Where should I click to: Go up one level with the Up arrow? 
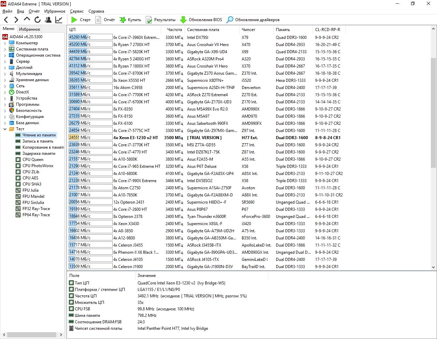click(x=27, y=20)
